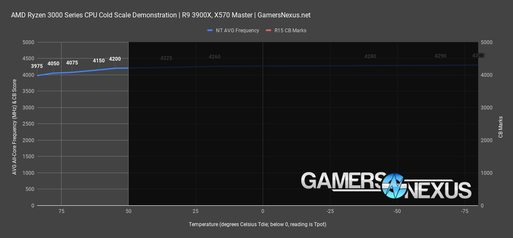The width and height of the screenshot is (513, 238).
Task: Click the 4500 tick on the frequency axis
Action: pos(28,59)
